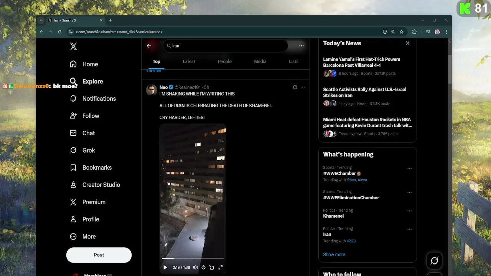Screen dimensions: 491x276
Task: Switch to the People tab
Action: [225, 61]
